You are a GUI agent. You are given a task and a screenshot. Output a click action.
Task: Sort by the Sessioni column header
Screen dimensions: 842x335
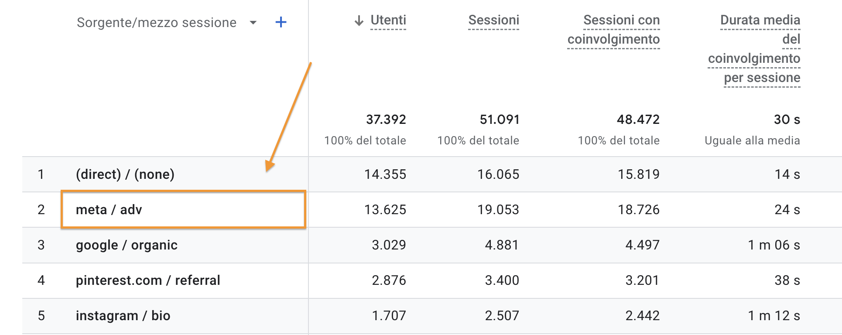coord(493,20)
